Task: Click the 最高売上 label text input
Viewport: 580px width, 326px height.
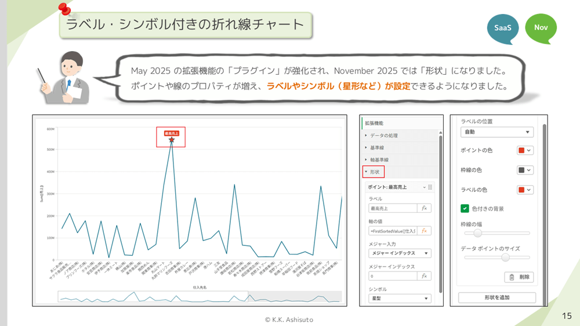Action: pos(392,208)
